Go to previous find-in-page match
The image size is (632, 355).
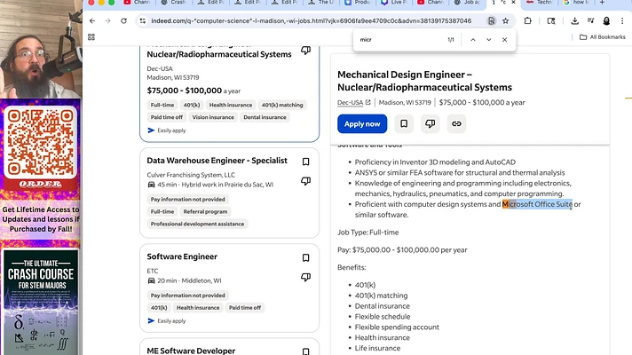[x=473, y=40]
